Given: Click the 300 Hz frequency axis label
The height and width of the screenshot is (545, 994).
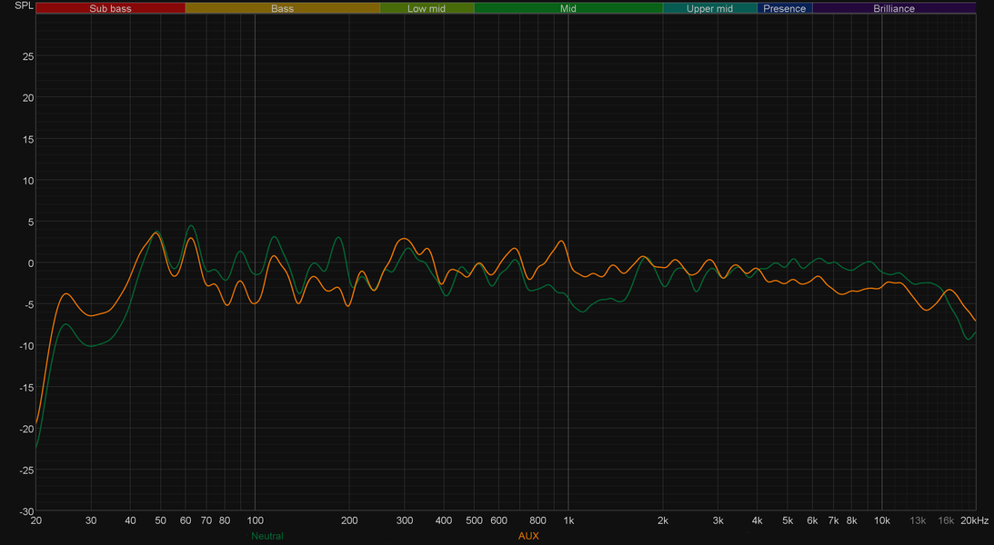Looking at the screenshot, I should 405,521.
